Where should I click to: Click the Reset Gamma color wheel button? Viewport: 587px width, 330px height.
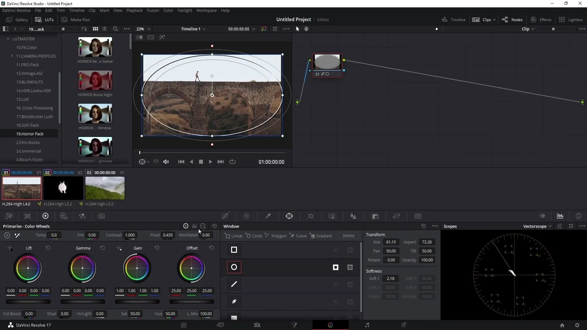102,248
